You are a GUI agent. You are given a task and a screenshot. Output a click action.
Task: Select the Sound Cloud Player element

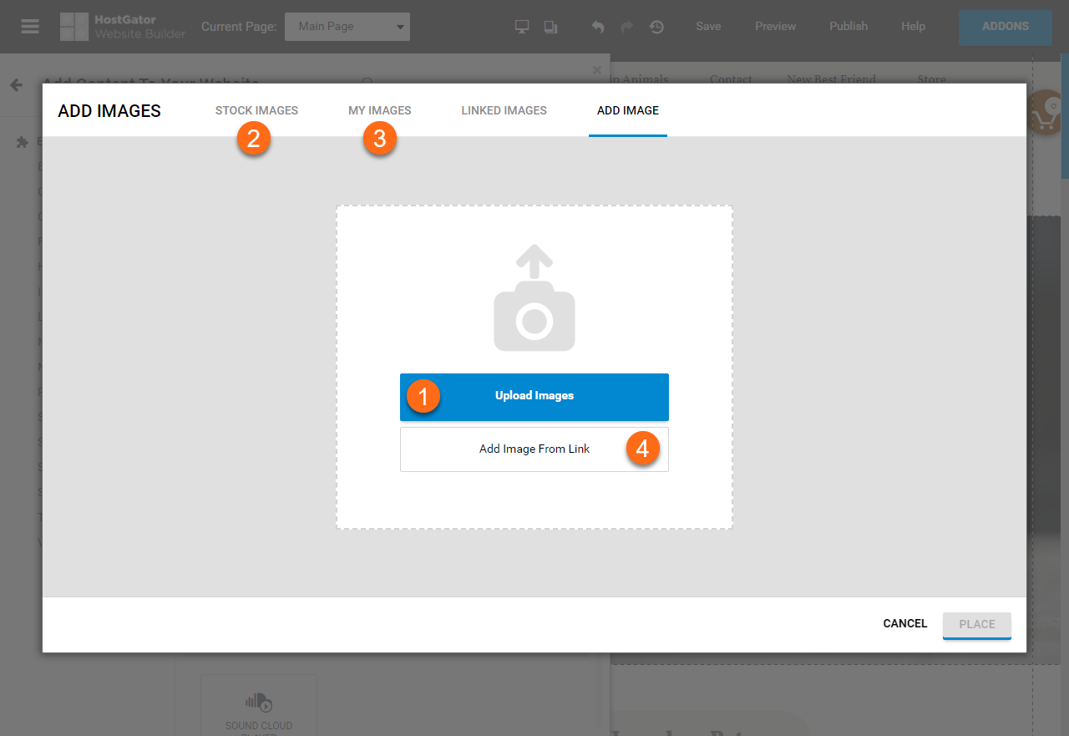(259, 706)
